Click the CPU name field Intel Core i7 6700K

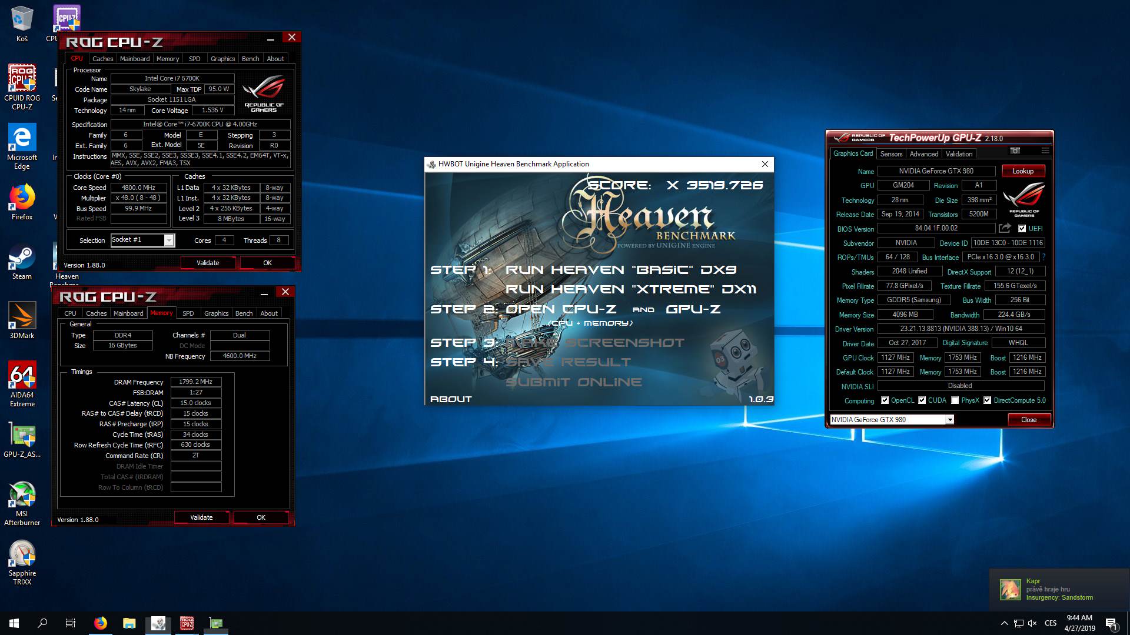click(x=172, y=78)
